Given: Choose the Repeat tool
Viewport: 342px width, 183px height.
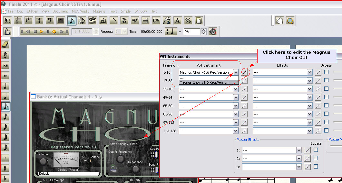Looking at the screenshot, I should pos(145,21).
